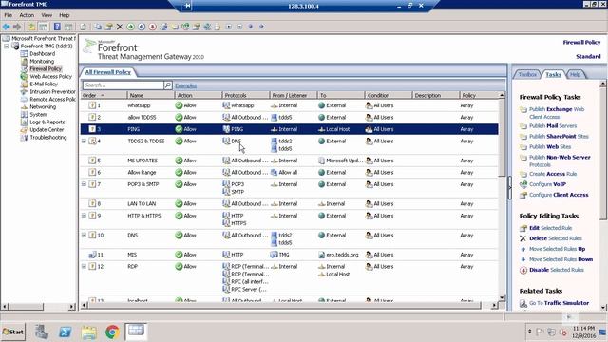Open Windows Explorer folder taskbar icon

click(x=88, y=332)
